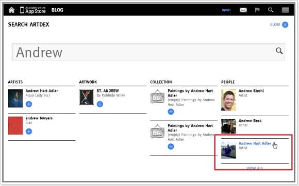Click By Kehinde Wiley text
Image resolution: width=299 pixels, height=186 pixels.
(111, 96)
